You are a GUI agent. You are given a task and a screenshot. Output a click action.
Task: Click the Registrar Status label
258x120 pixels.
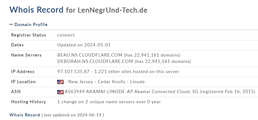coord(29,35)
